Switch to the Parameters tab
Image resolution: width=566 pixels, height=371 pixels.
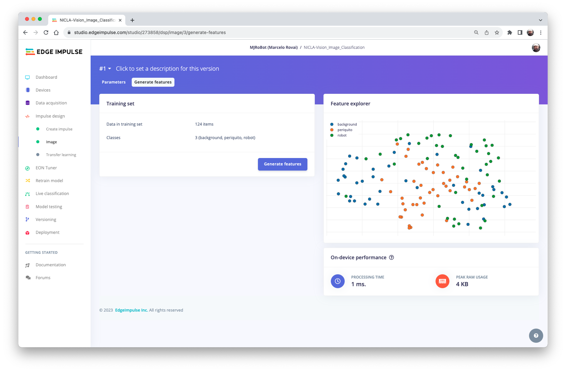114,82
